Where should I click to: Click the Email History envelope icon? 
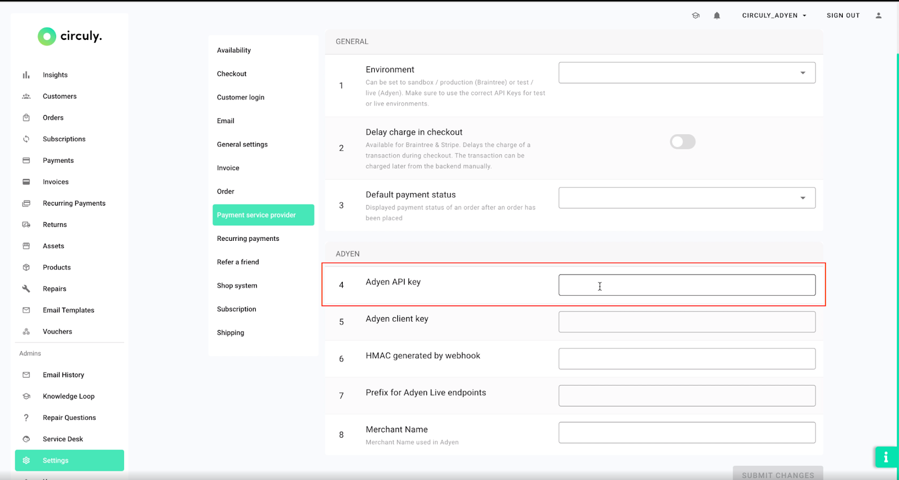point(26,374)
